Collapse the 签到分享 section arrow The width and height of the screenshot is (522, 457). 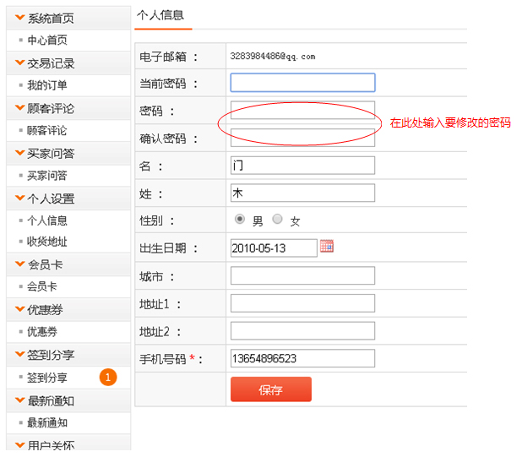(x=20, y=355)
